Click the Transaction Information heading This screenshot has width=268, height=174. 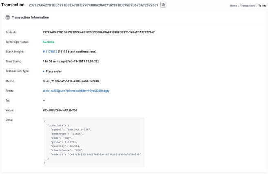tap(31, 17)
